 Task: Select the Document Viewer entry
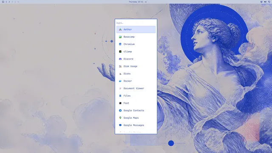point(136,88)
